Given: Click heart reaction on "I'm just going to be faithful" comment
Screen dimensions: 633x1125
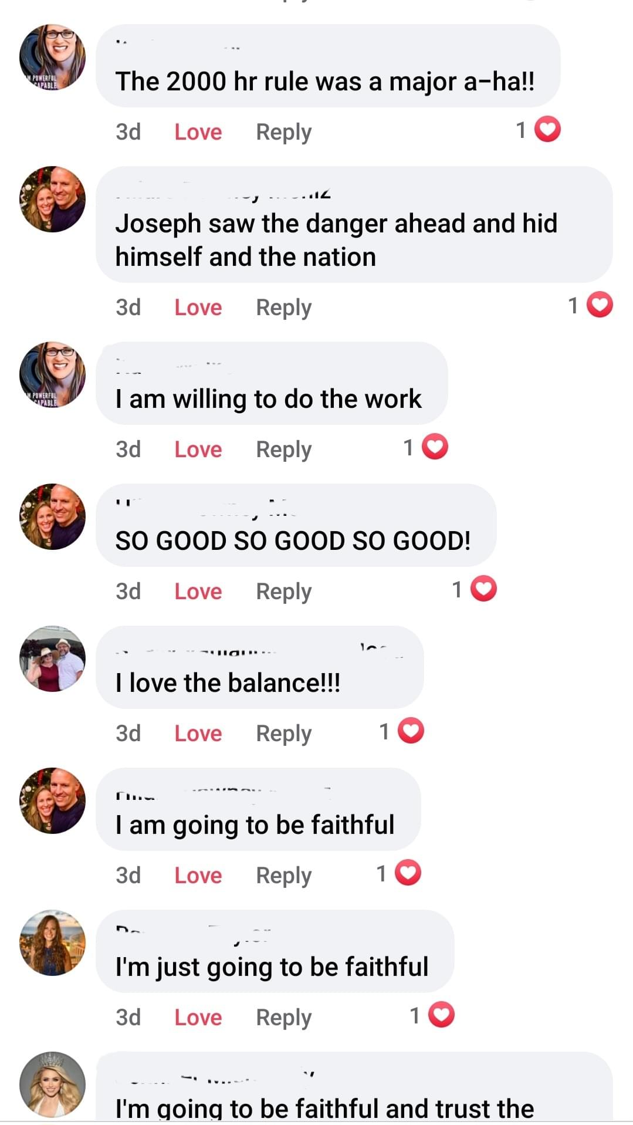Looking at the screenshot, I should pos(442,1015).
